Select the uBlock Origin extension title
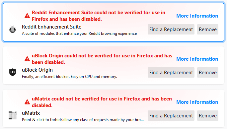This screenshot has height=129, width=227. [x=37, y=70]
